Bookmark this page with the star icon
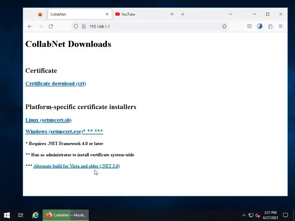The image size is (295, 221). pyautogui.click(x=224, y=26)
